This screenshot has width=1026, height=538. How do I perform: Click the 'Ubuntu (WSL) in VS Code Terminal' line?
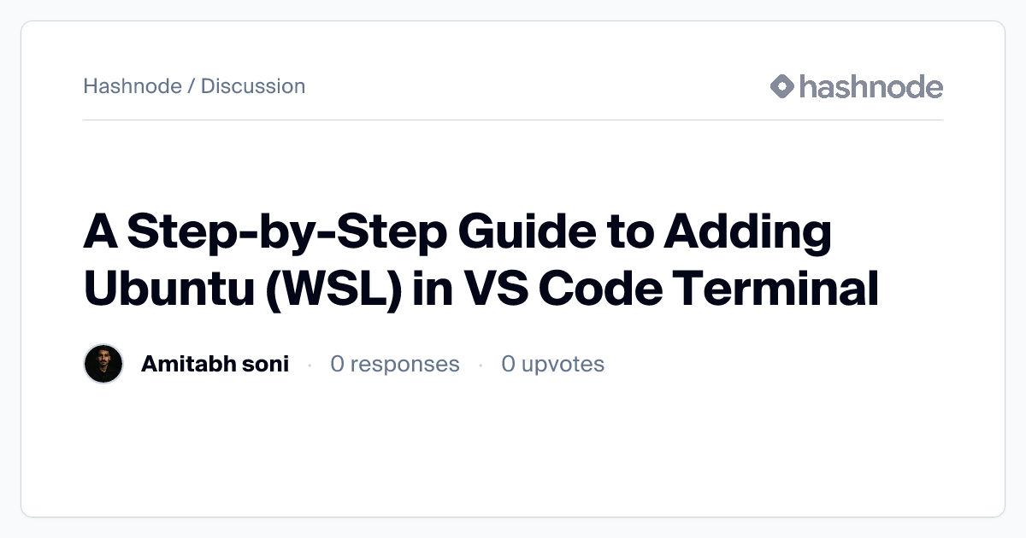coord(481,289)
